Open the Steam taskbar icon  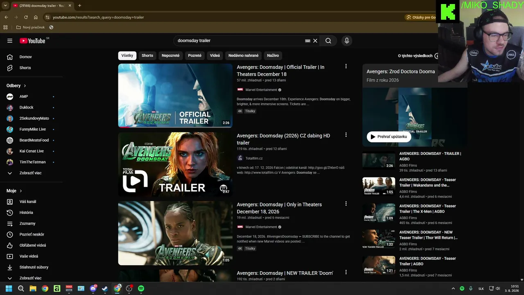pyautogui.click(x=105, y=288)
